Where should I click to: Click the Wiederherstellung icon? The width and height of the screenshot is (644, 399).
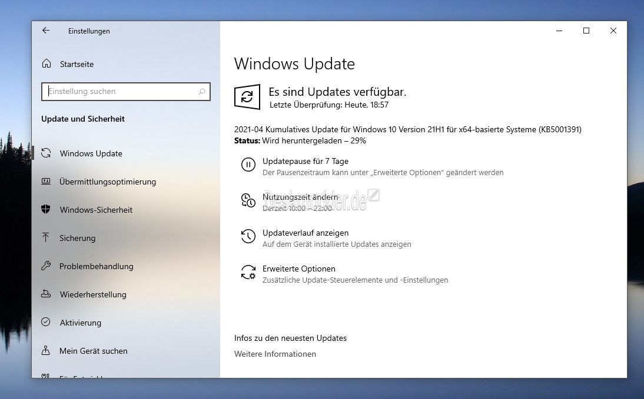46,294
